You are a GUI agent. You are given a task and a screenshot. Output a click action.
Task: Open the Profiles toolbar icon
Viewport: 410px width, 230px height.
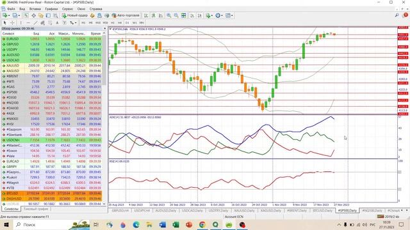click(15, 15)
